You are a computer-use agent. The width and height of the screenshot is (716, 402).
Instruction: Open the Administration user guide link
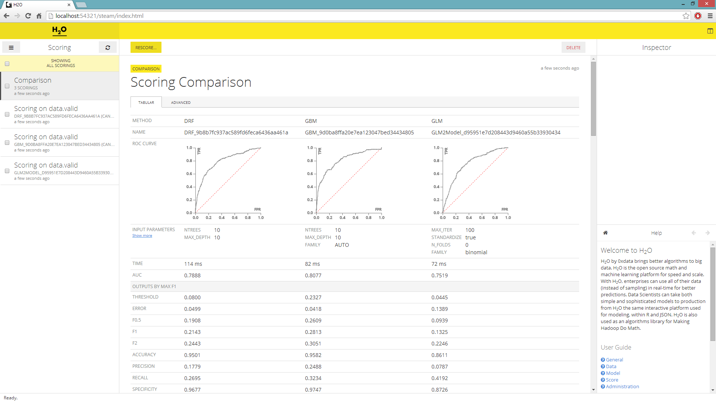point(622,387)
